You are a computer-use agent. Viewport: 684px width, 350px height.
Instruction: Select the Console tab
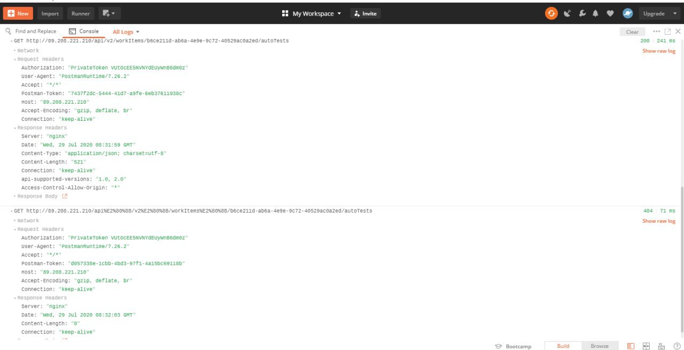point(84,32)
